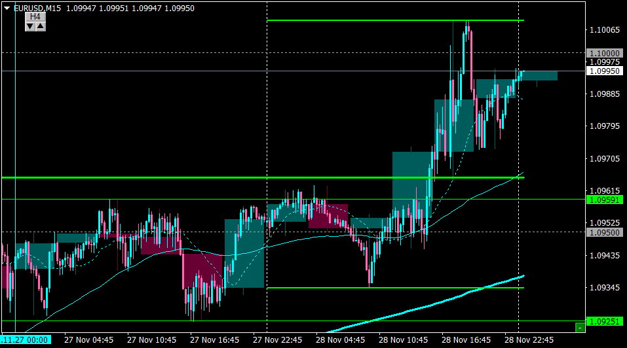Step timeframe up with the up arrow
627x348 pixels.
coord(41,27)
